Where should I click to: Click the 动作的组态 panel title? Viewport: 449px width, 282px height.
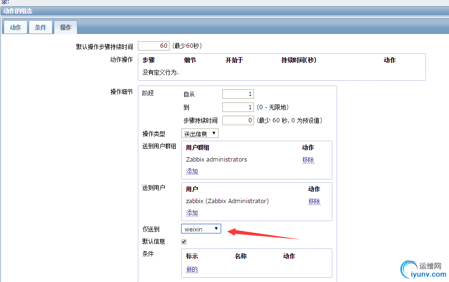18,11
